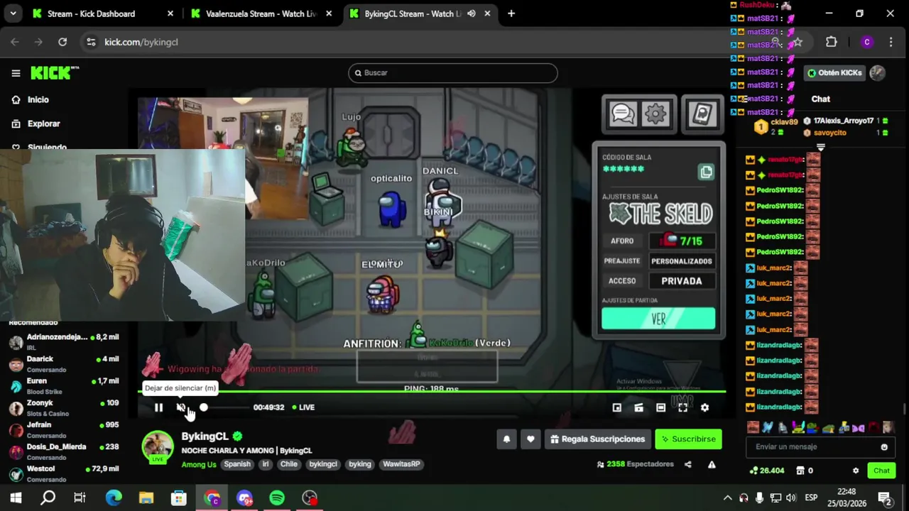Image resolution: width=909 pixels, height=511 pixels.
Task: Open File Explorer from taskbar
Action: (x=146, y=498)
